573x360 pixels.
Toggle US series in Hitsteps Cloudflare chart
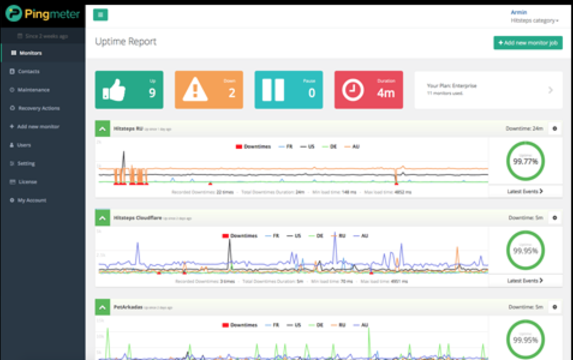[x=294, y=236]
